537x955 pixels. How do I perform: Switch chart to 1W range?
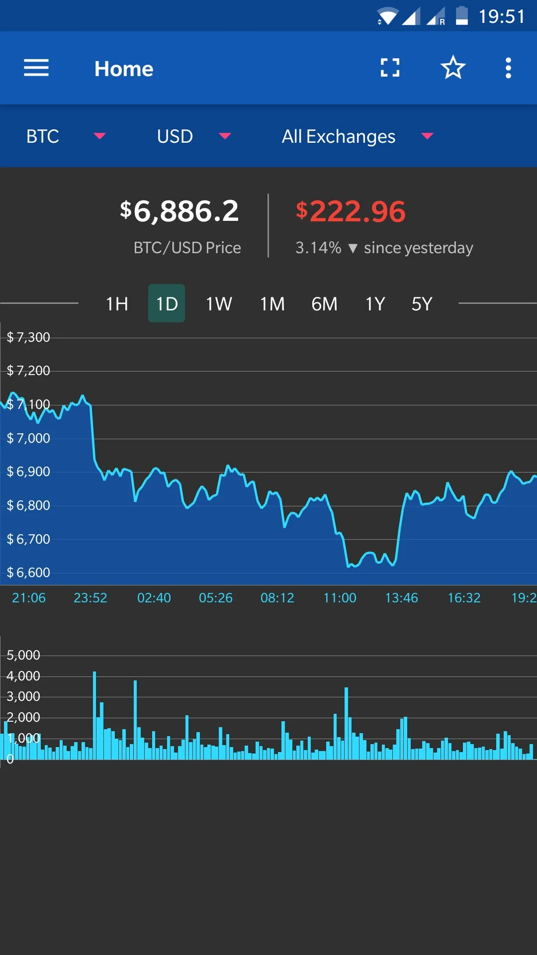[x=219, y=303]
